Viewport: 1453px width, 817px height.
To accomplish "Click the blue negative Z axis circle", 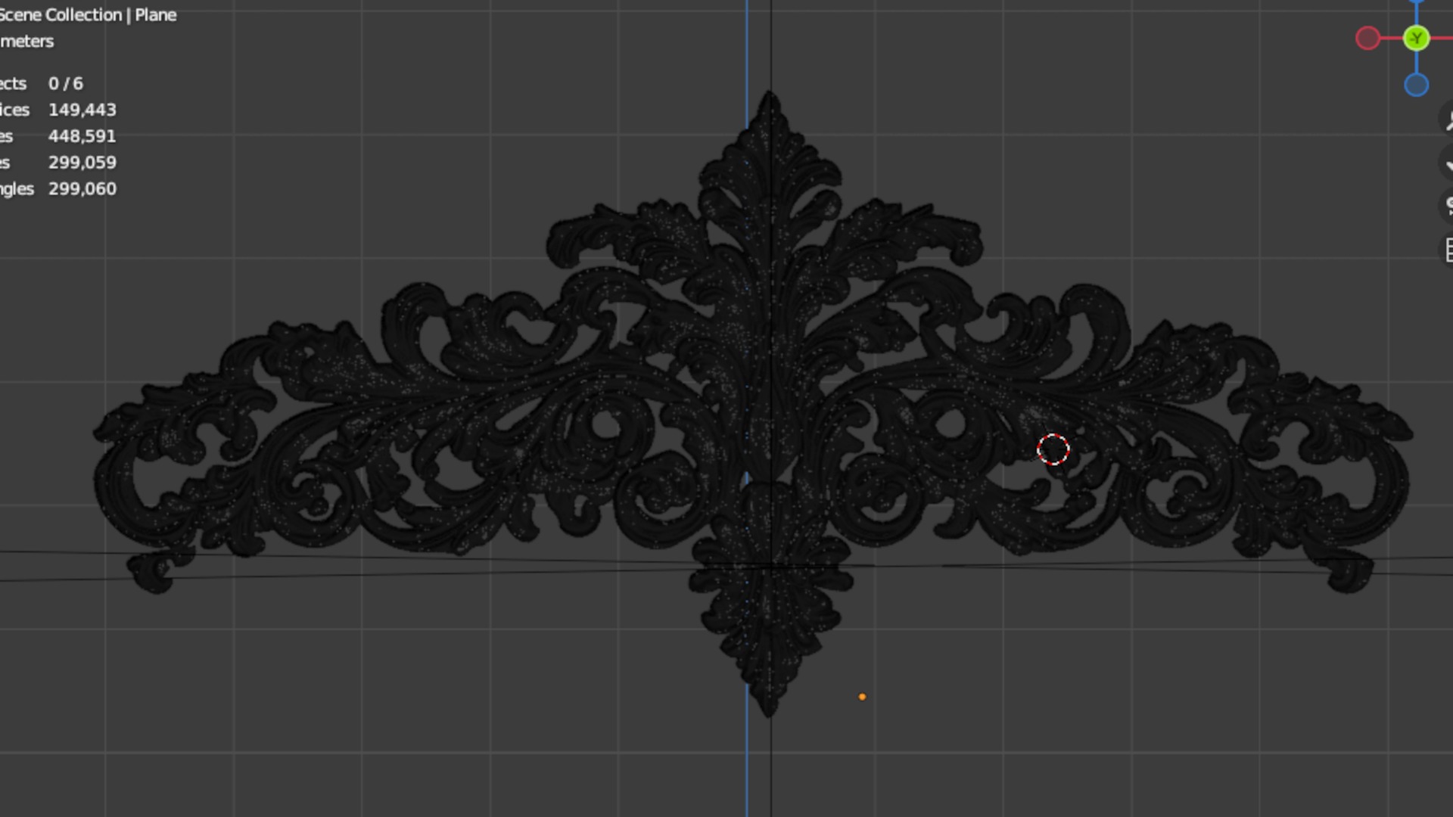I will click(x=1416, y=85).
